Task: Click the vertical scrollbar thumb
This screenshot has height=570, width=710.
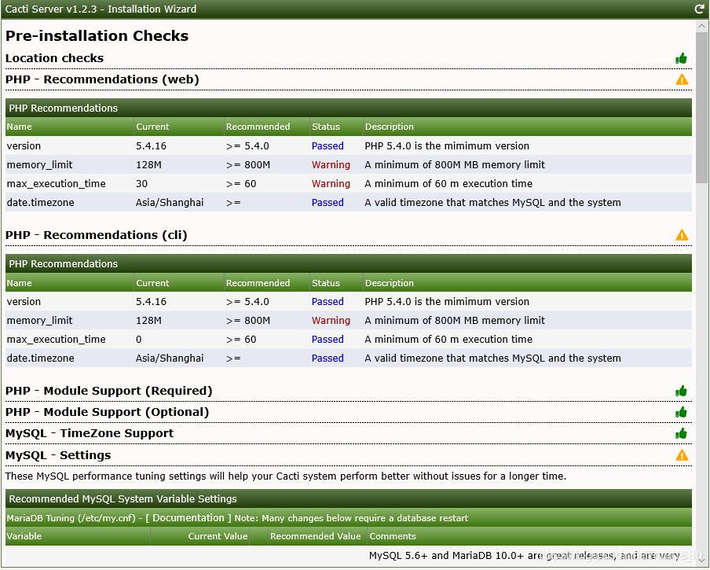Action: (702, 108)
